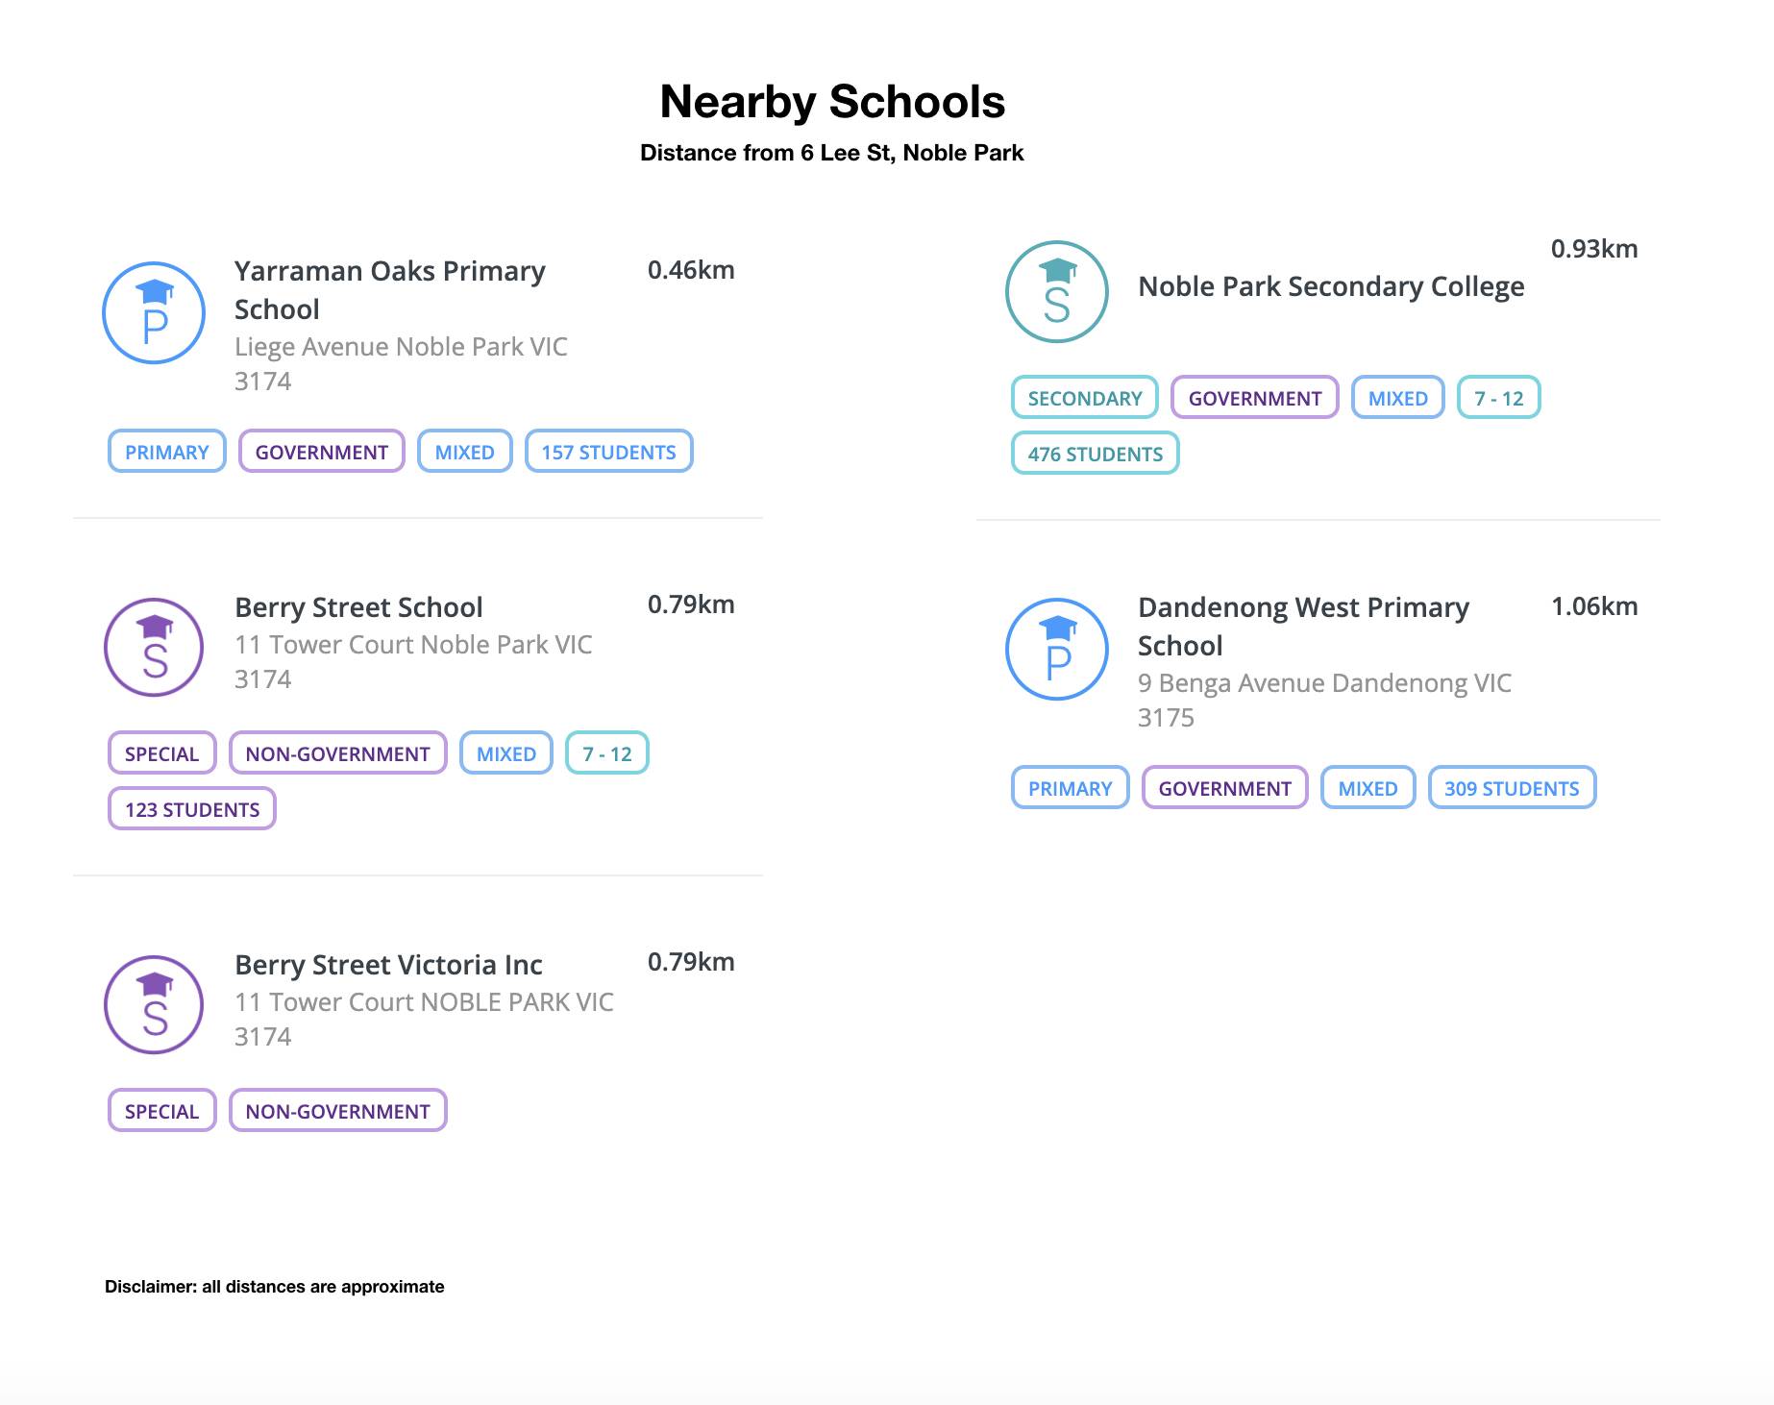
Task: Click the 309 STUDENTS badge
Action: click(1512, 788)
